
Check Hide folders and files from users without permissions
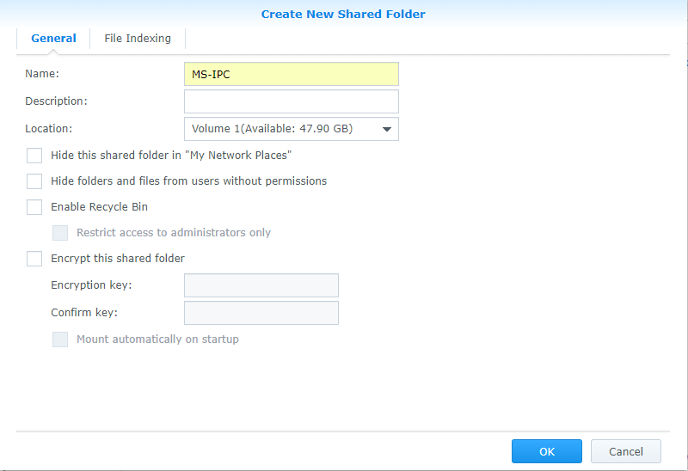34,181
